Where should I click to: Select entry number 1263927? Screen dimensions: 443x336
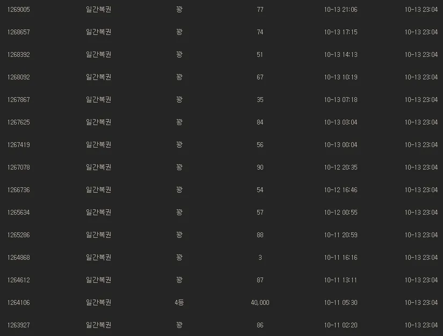pos(19,325)
